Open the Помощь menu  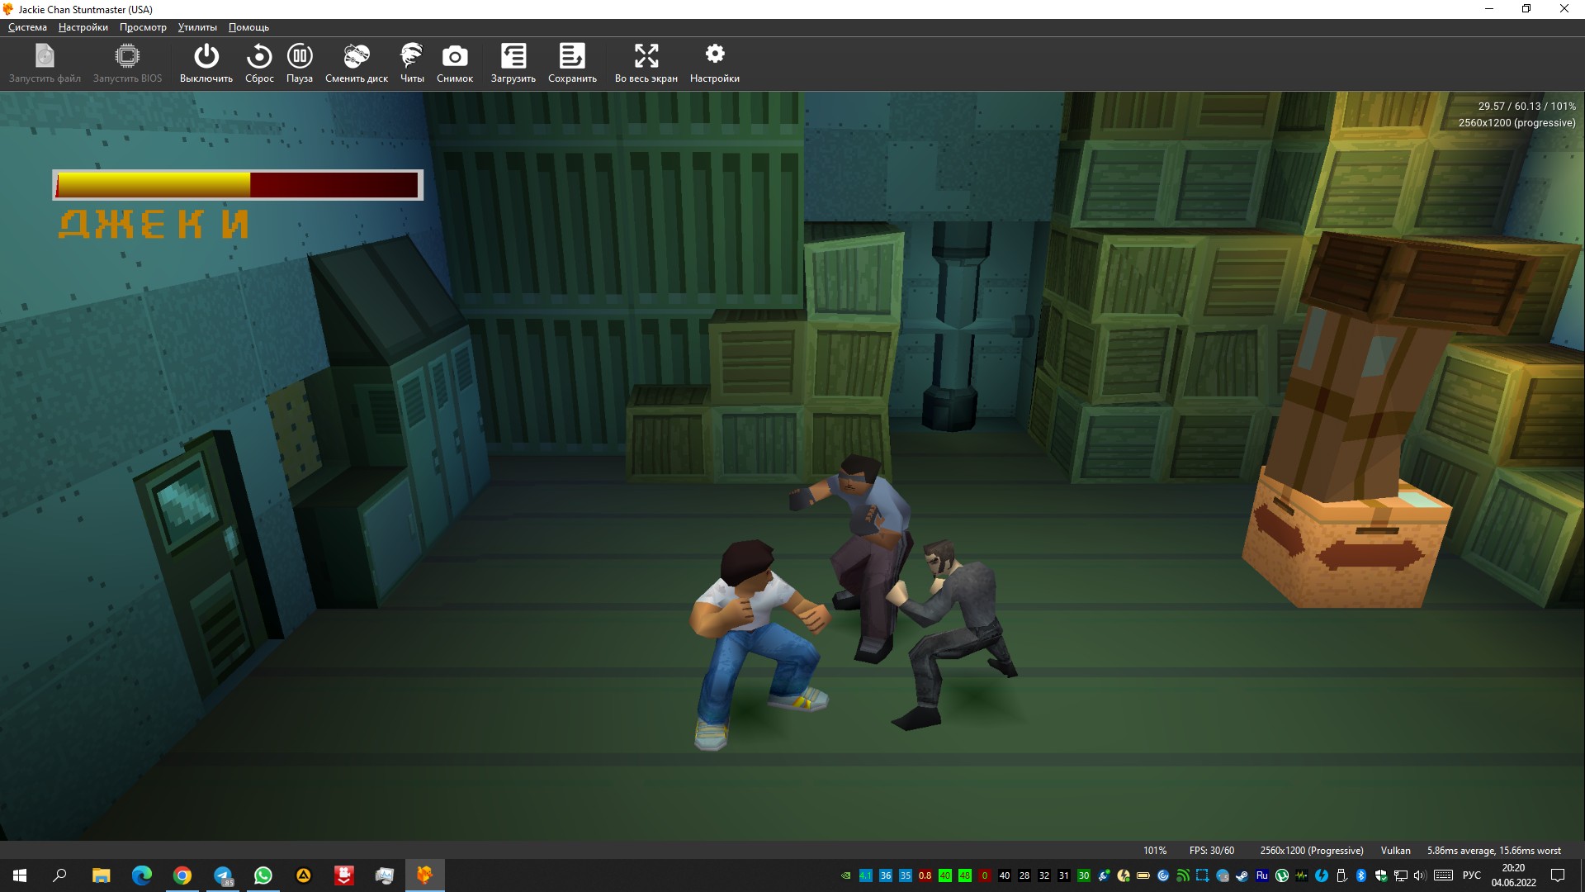(248, 27)
